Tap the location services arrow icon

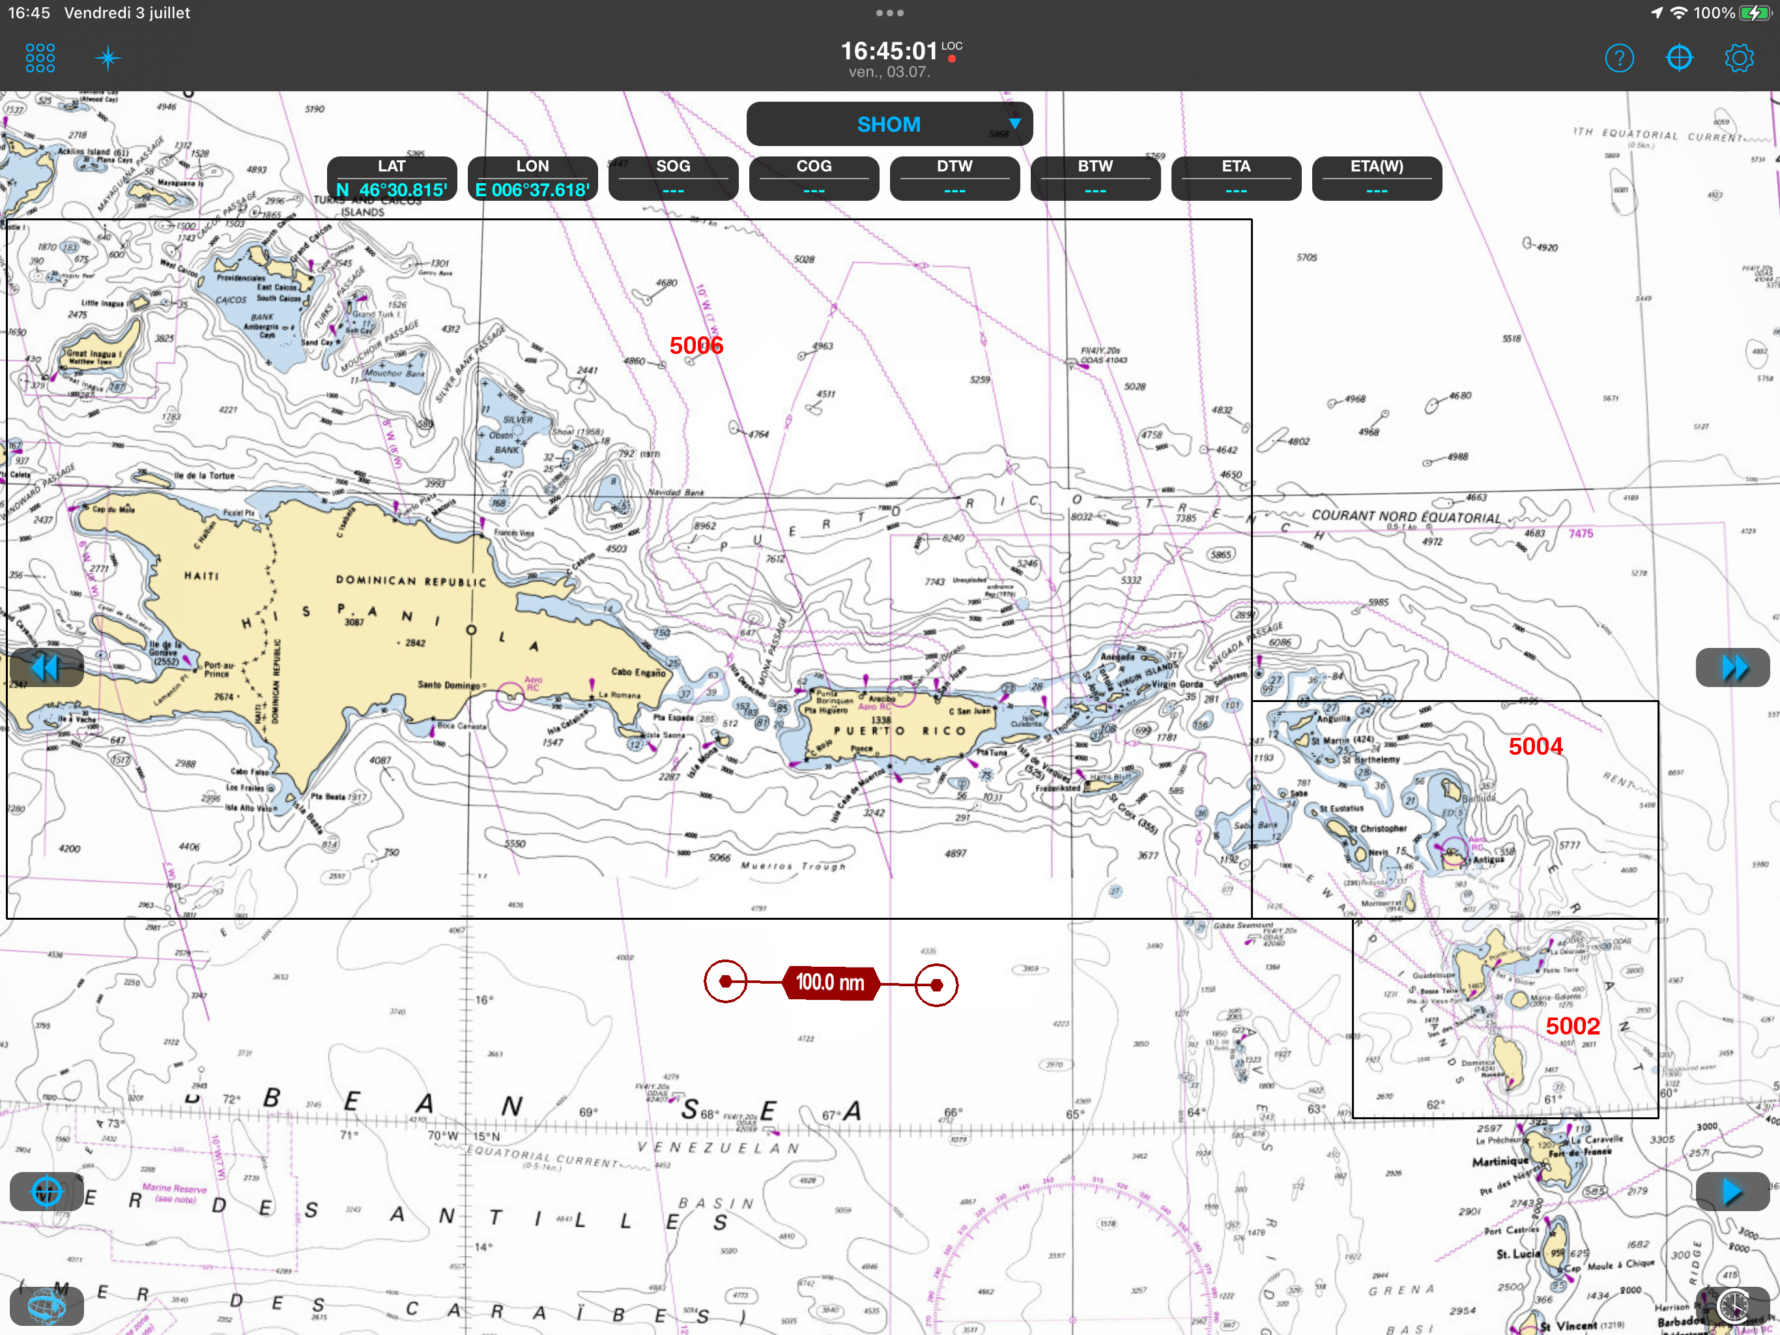click(x=1657, y=13)
